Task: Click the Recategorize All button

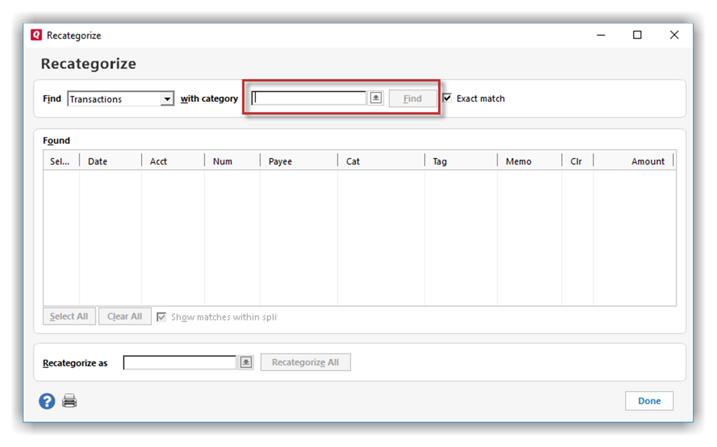Action: [x=305, y=362]
